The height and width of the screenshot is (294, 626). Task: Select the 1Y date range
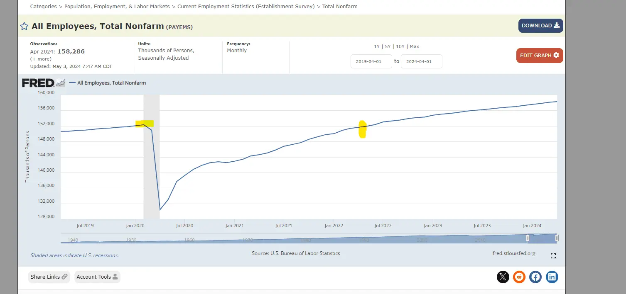(377, 46)
